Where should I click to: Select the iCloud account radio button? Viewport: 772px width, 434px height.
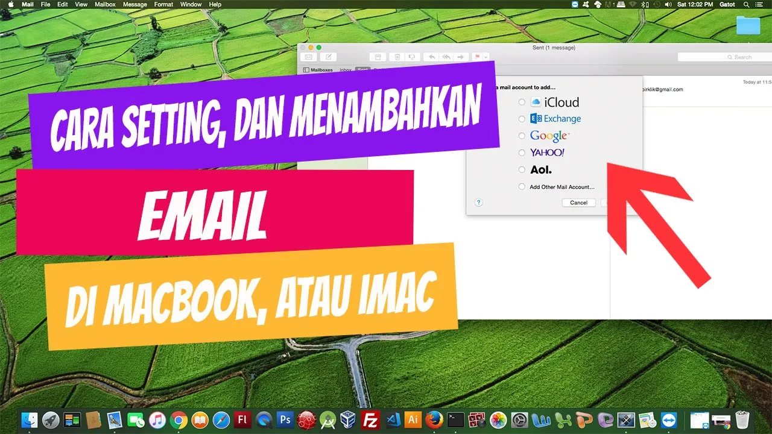522,102
